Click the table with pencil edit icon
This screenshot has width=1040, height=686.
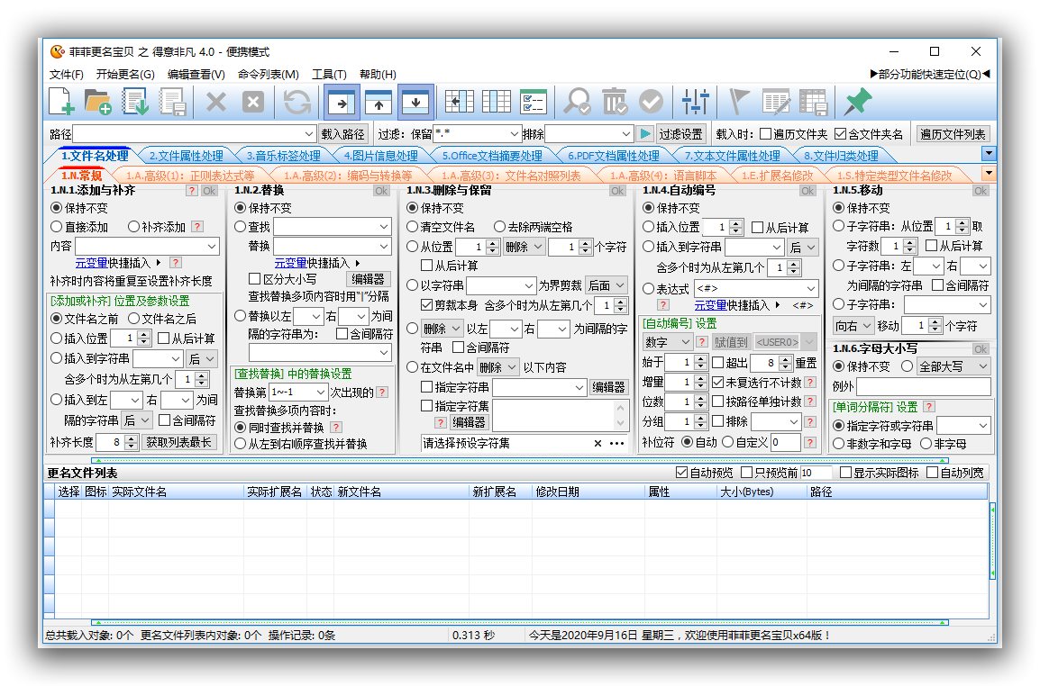click(776, 102)
